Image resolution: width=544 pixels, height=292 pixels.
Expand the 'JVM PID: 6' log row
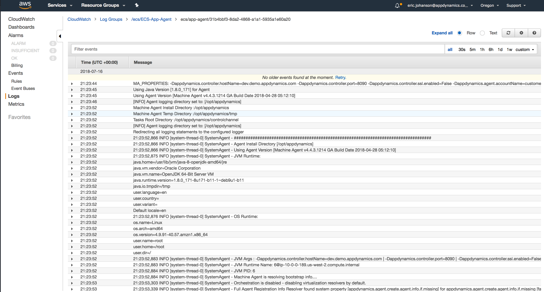pyautogui.click(x=72, y=271)
